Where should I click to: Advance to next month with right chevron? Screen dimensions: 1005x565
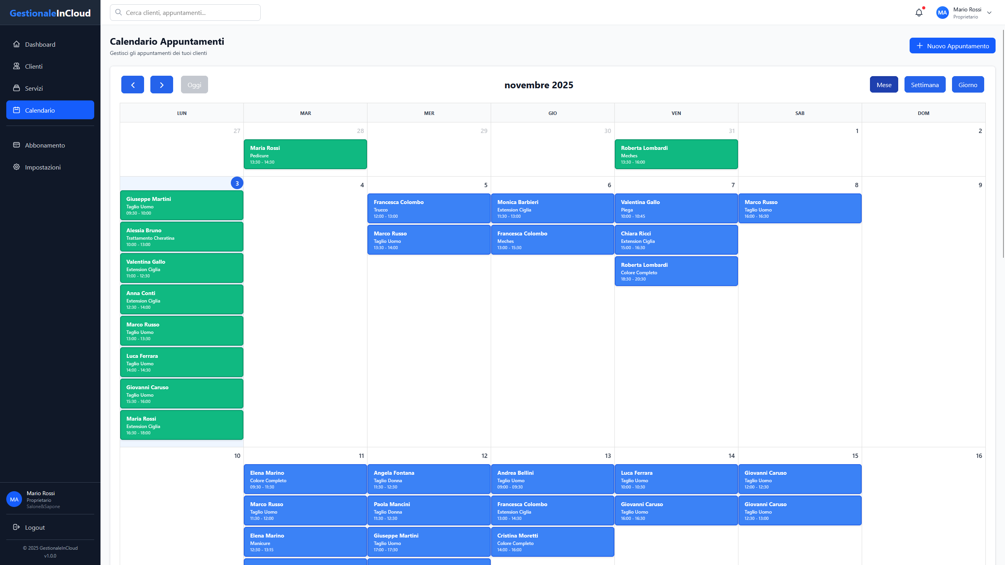161,84
